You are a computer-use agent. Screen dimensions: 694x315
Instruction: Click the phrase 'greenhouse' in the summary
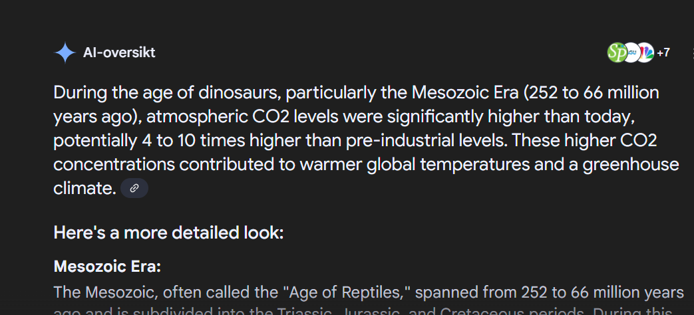click(x=630, y=165)
